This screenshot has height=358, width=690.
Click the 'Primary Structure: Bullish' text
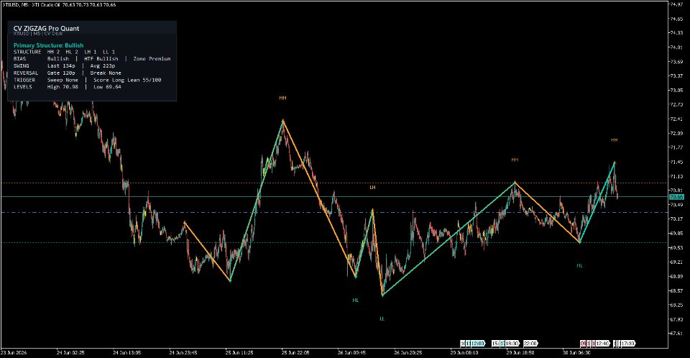(x=48, y=45)
